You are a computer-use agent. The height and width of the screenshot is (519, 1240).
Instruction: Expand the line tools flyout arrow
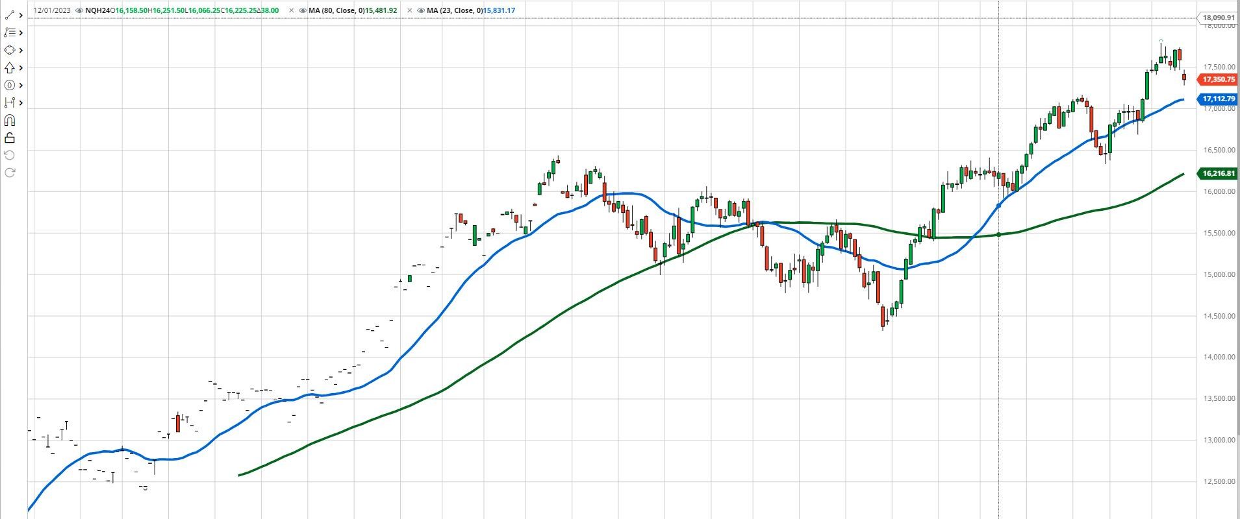tap(21, 15)
